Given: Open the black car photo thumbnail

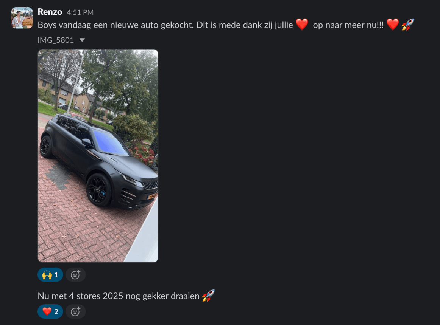Looking at the screenshot, I should 98,156.
